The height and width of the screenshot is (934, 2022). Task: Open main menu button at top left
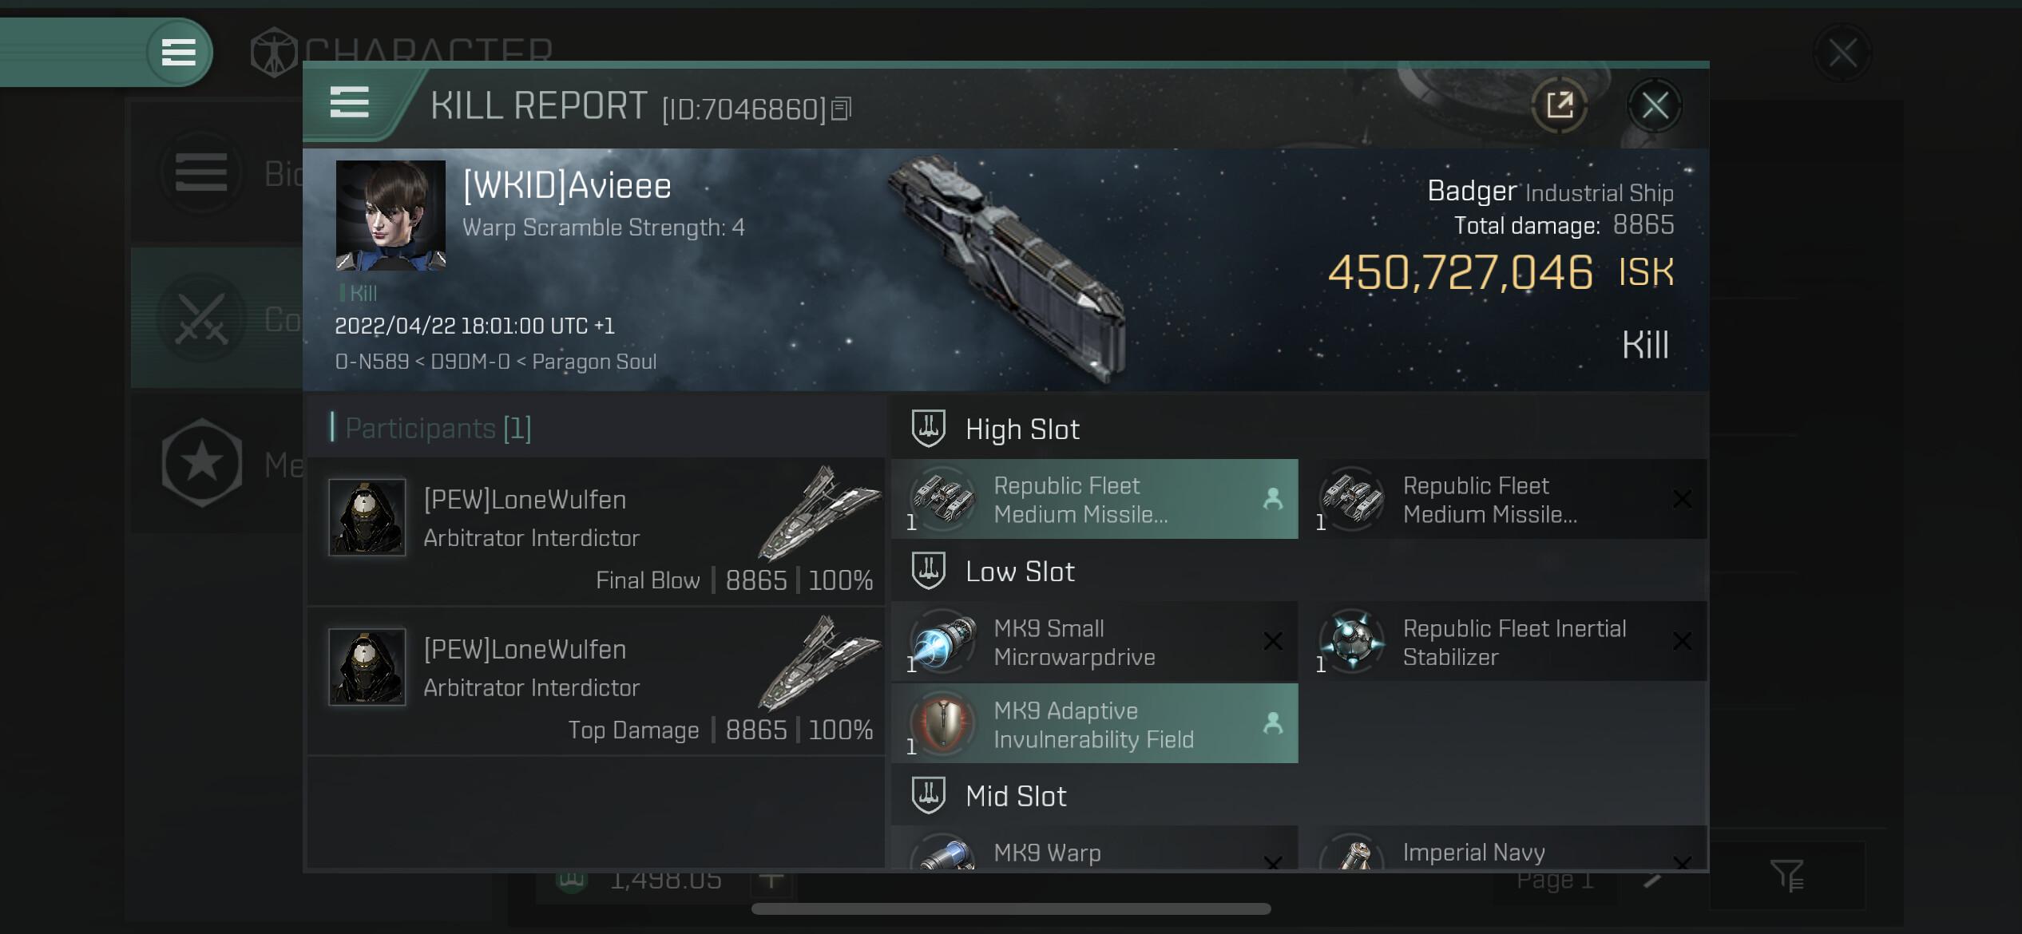[x=179, y=52]
